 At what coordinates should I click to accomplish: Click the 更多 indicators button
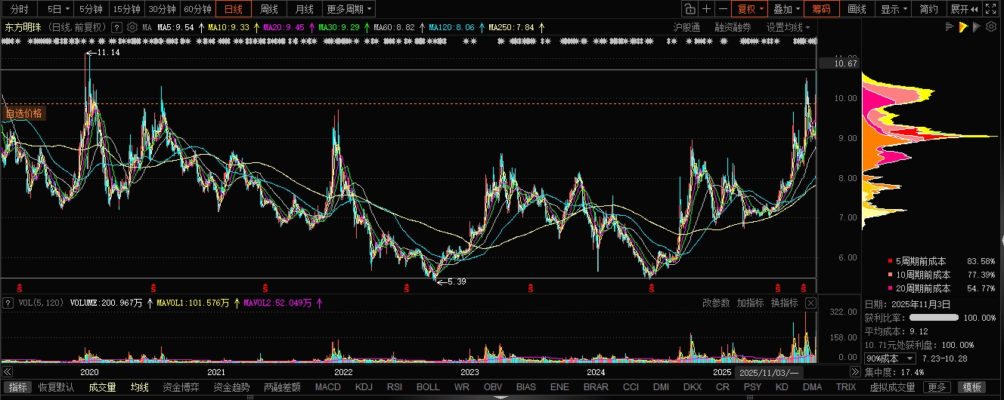click(x=937, y=388)
